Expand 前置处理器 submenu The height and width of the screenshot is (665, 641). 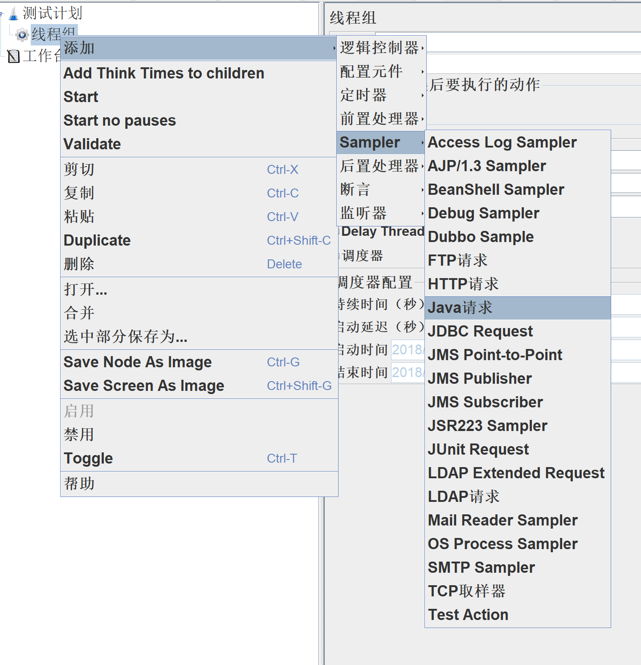(381, 119)
